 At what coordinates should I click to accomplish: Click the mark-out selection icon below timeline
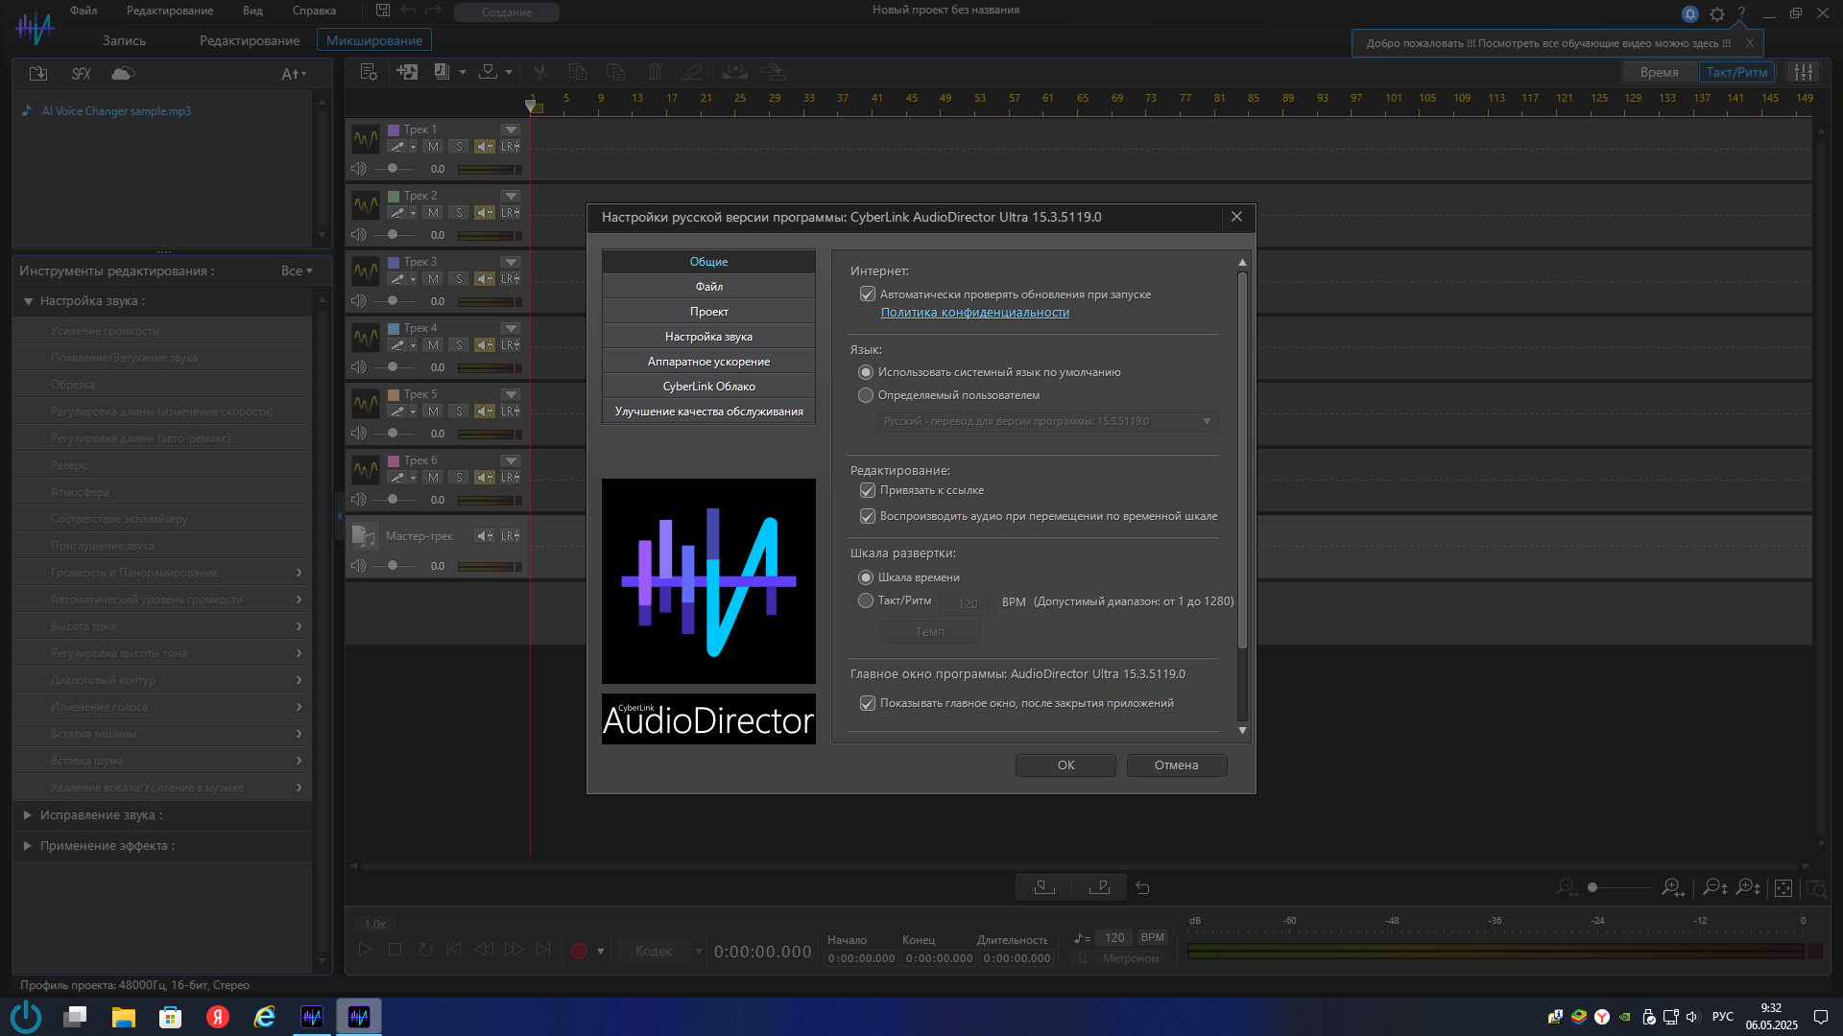[1100, 887]
